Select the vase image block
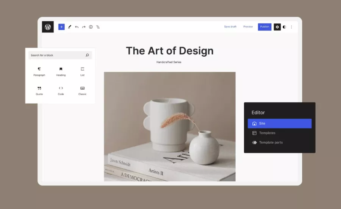 pyautogui.click(x=170, y=127)
